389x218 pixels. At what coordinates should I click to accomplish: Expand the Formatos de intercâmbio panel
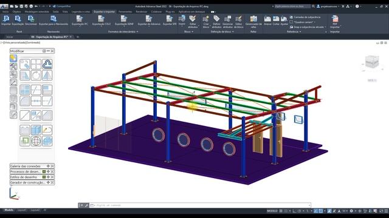123,31
